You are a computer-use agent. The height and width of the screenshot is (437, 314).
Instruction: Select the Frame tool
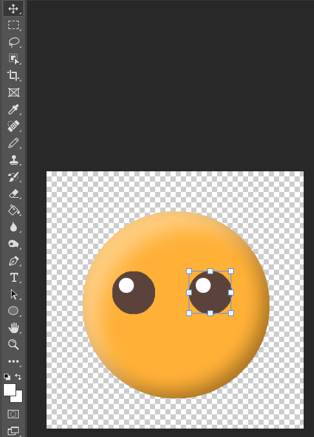(13, 92)
